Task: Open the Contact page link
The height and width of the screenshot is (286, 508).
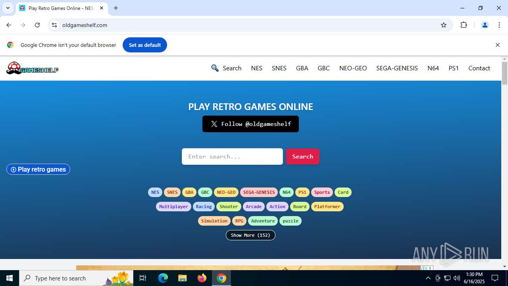Action: [479, 68]
